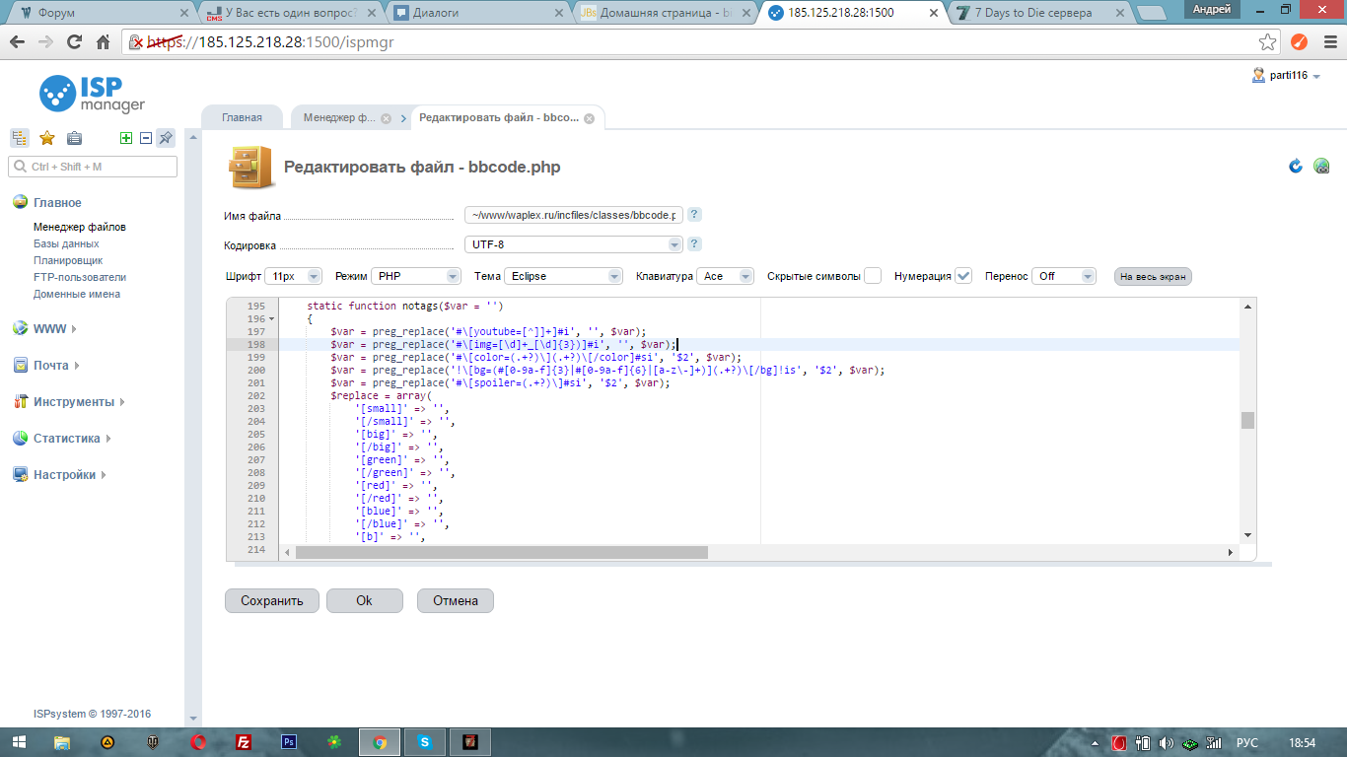Click the green globe link icon
This screenshot has height=757, width=1347.
tap(1321, 167)
